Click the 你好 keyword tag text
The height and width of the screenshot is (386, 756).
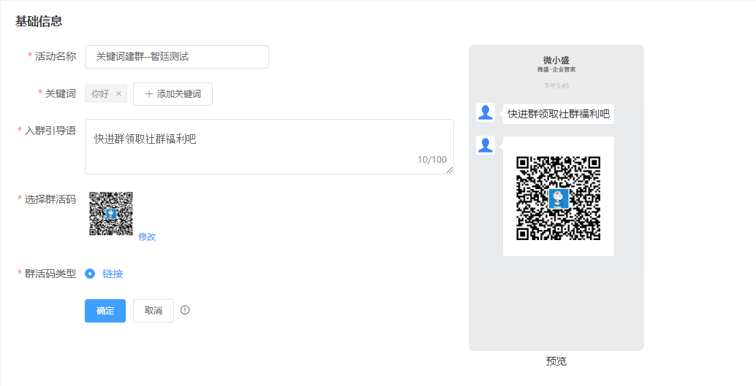pyautogui.click(x=100, y=94)
